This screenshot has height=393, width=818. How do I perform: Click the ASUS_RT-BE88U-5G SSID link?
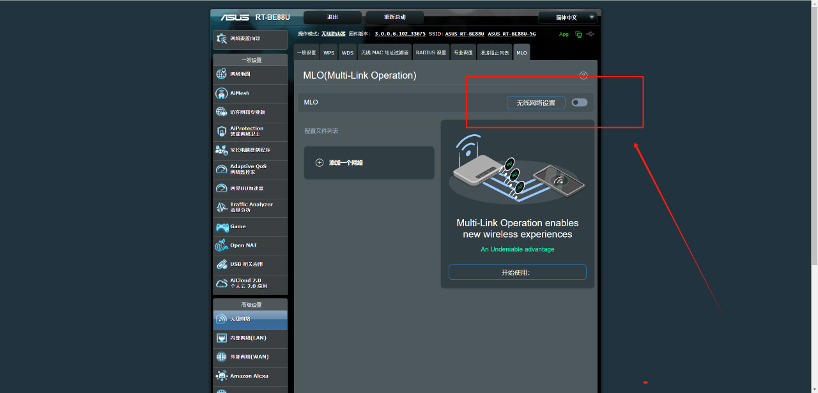click(511, 34)
